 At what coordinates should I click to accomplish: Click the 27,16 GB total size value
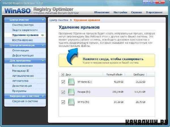click(118, 102)
